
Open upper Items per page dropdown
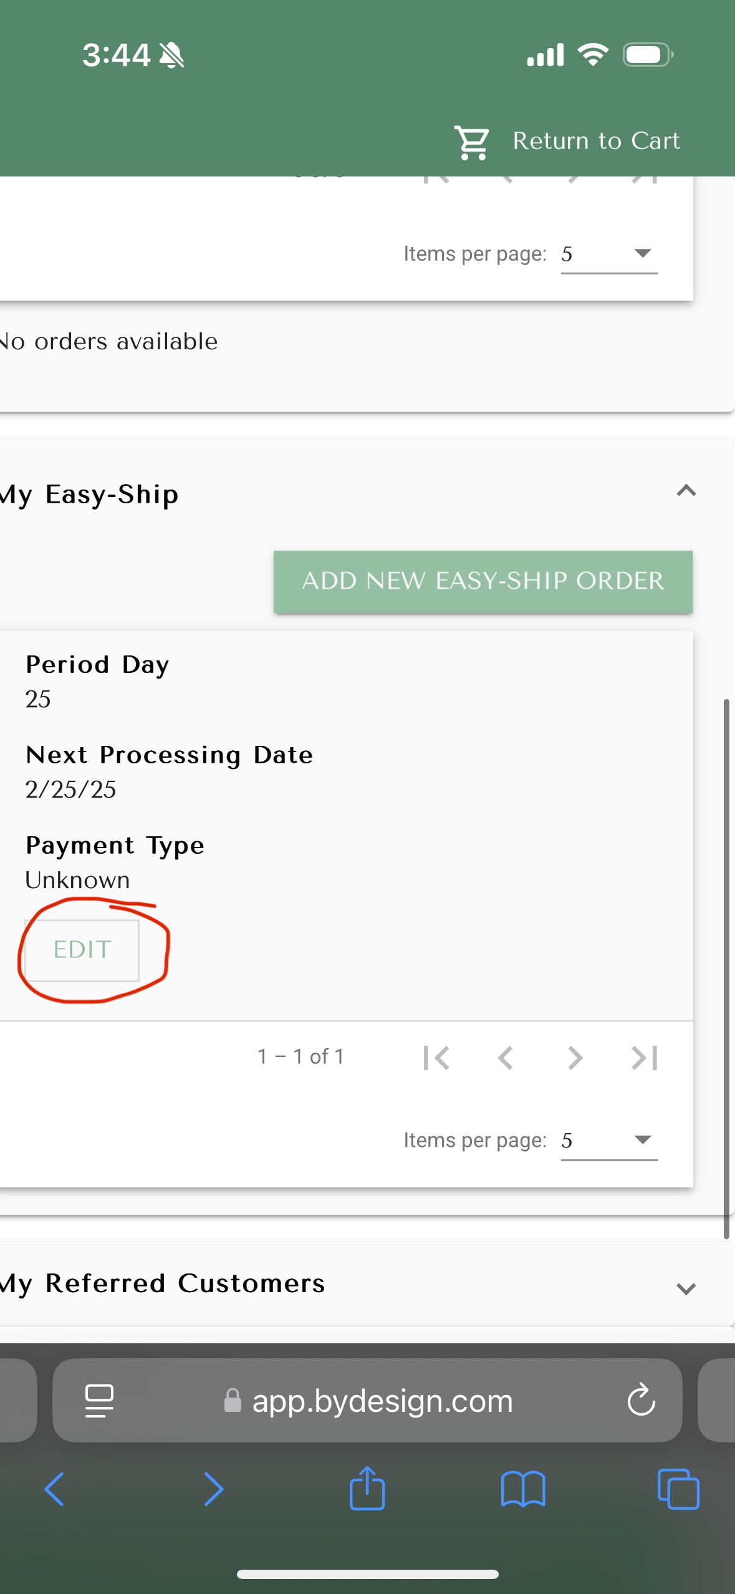click(609, 254)
